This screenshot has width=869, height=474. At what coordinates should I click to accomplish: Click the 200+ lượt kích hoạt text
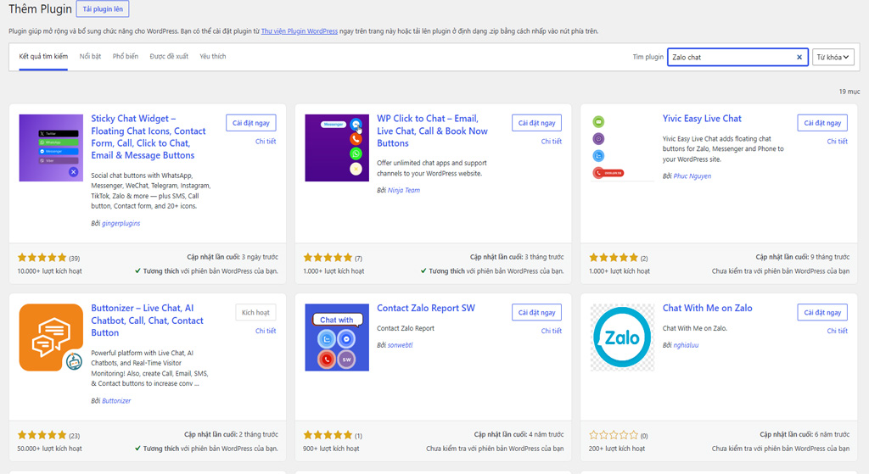[x=617, y=449]
